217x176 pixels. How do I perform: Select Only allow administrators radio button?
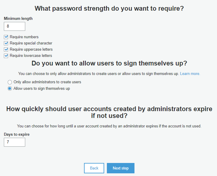click(x=10, y=82)
